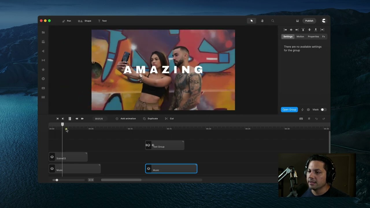Viewport: 370px width, 208px height.
Task: Select the highlighted Music clip on timeline
Action: [x=171, y=169]
